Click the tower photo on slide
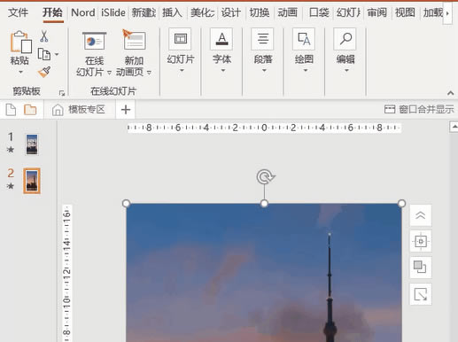The width and height of the screenshot is (458, 342). click(264, 273)
